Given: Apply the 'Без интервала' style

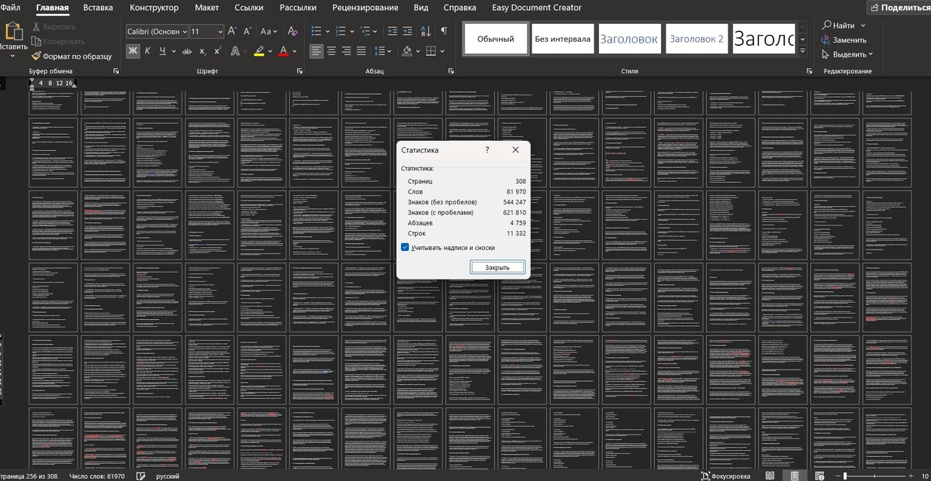Looking at the screenshot, I should point(562,39).
